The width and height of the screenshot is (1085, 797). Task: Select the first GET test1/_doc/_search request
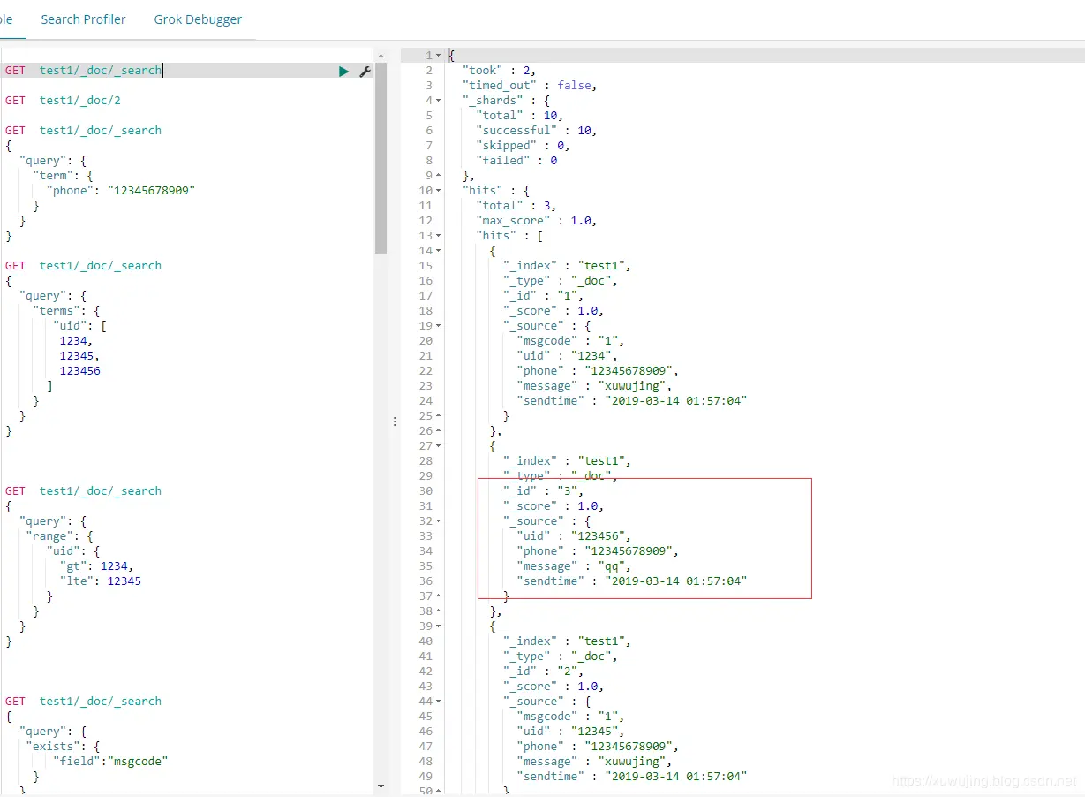point(83,71)
